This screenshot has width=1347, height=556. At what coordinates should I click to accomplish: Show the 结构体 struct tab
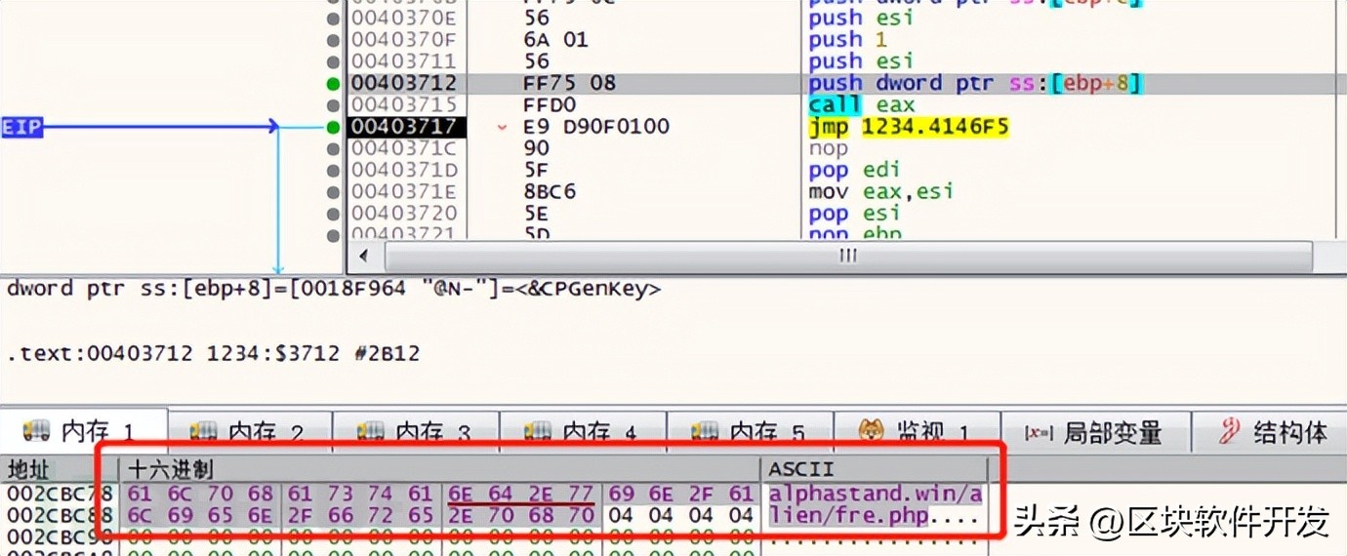(1270, 431)
